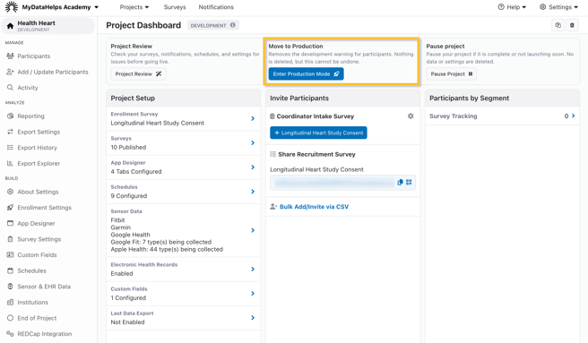Open the Settings dropdown in top bar
This screenshot has width=588, height=343.
coord(558,7)
